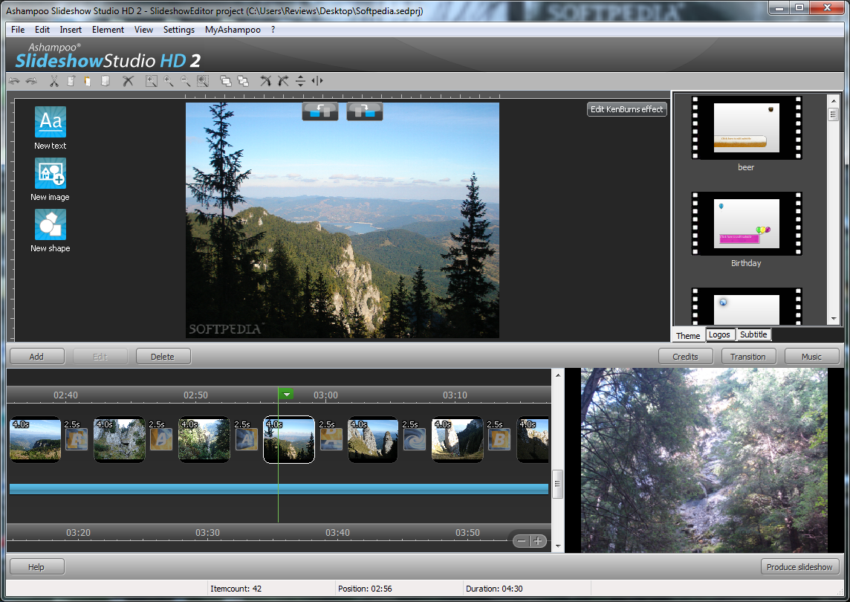This screenshot has height=602, width=850.
Task: Select the Zoom out magnifier icon
Action: click(x=185, y=81)
